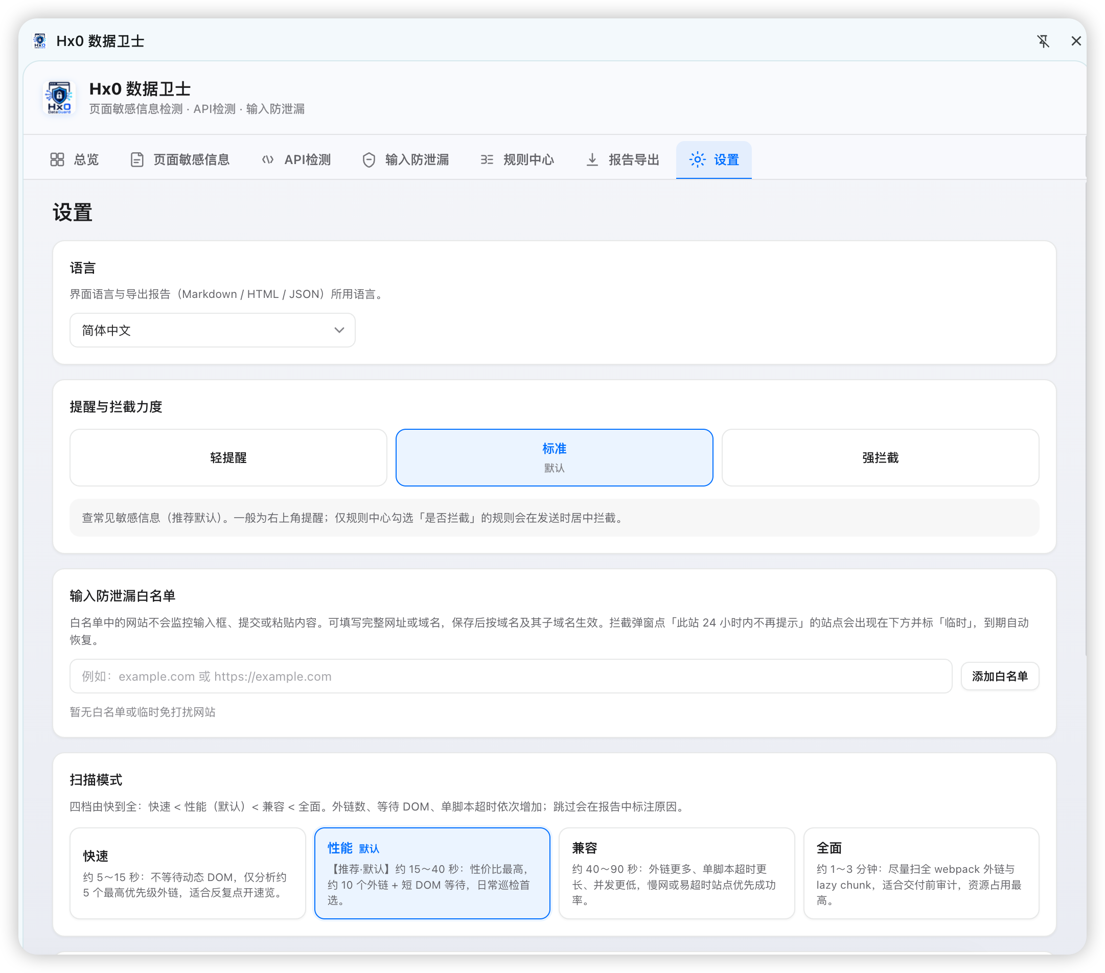This screenshot has height=973, width=1105.
Task: Click the 四档由快到全 scan description
Action: tap(378, 806)
